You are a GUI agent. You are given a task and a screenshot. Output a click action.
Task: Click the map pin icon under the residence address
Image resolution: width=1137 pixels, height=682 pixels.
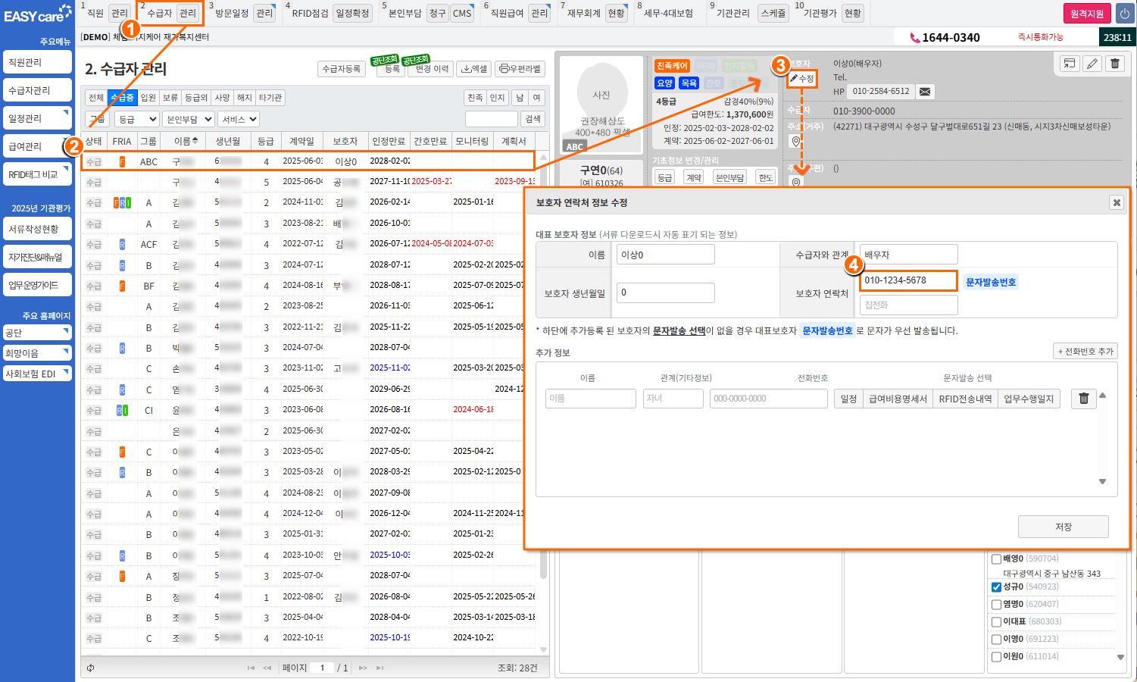[x=795, y=142]
